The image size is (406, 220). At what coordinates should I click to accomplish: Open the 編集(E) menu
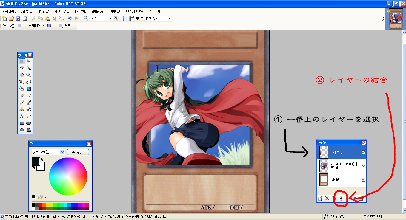(27, 11)
